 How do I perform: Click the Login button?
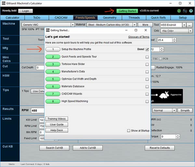click(25, 11)
